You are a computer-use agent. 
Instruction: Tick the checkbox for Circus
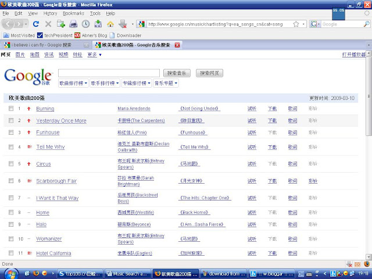pyautogui.click(x=11, y=164)
